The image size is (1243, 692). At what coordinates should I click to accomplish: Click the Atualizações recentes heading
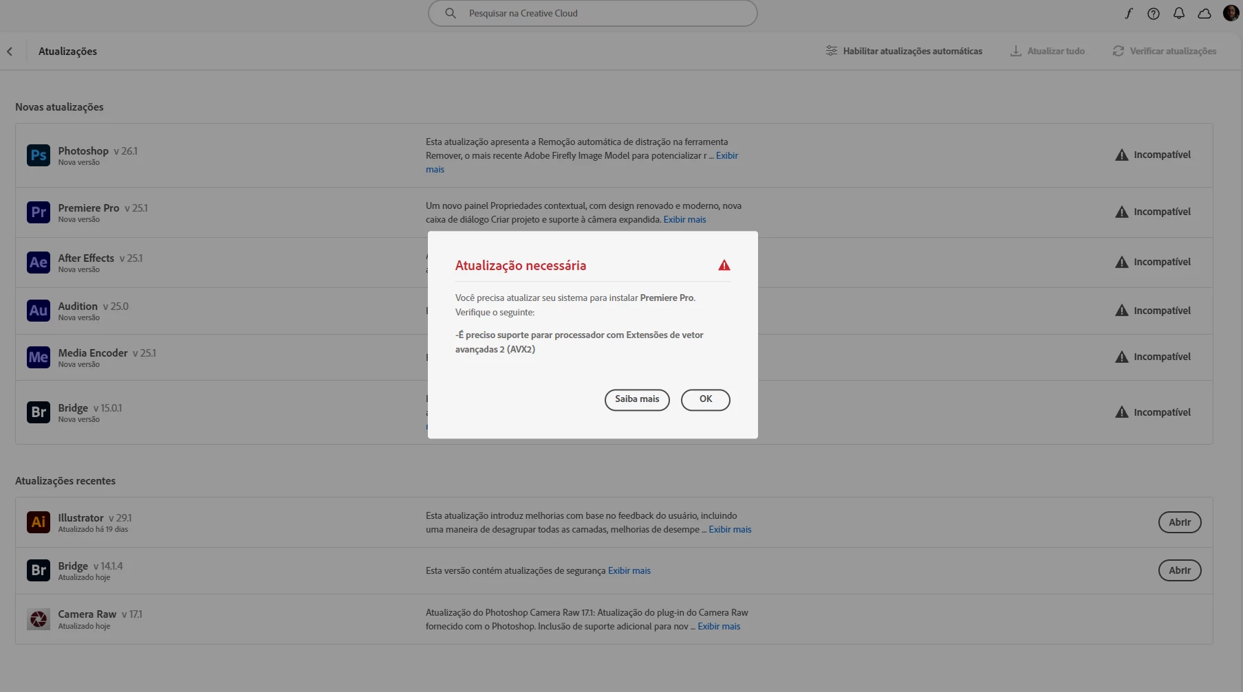[65, 481]
